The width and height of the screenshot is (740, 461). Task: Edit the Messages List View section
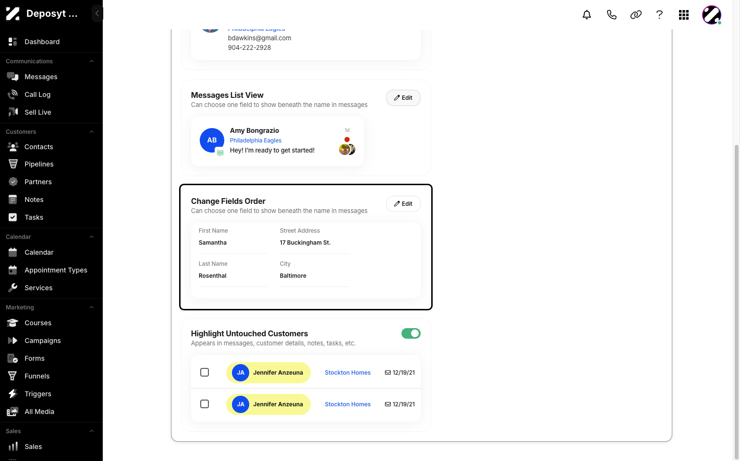point(403,98)
